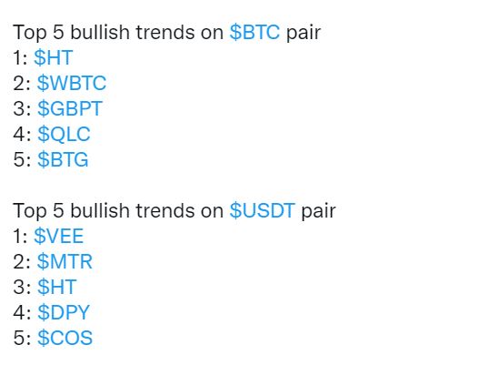This screenshot has width=478, height=365.
Task: Follow the $MTR cashtag link
Action: (x=65, y=262)
